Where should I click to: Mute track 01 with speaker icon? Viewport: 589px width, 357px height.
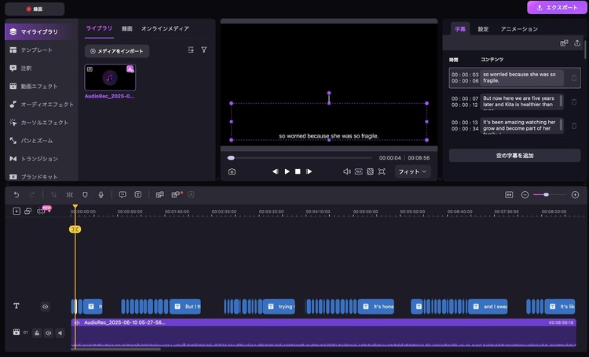60,333
